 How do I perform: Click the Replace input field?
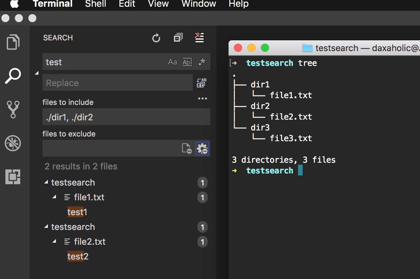tap(118, 83)
